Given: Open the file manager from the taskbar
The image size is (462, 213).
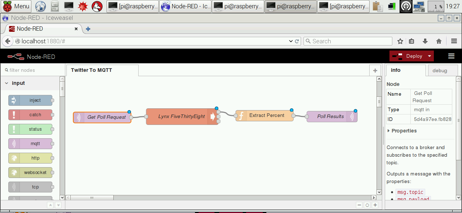Looking at the screenshot, I should tap(55, 6).
